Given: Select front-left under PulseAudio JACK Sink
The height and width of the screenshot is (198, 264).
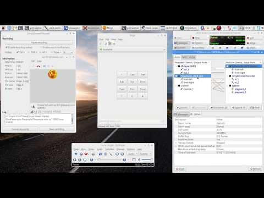Looking at the screenshot, I should point(188,79).
